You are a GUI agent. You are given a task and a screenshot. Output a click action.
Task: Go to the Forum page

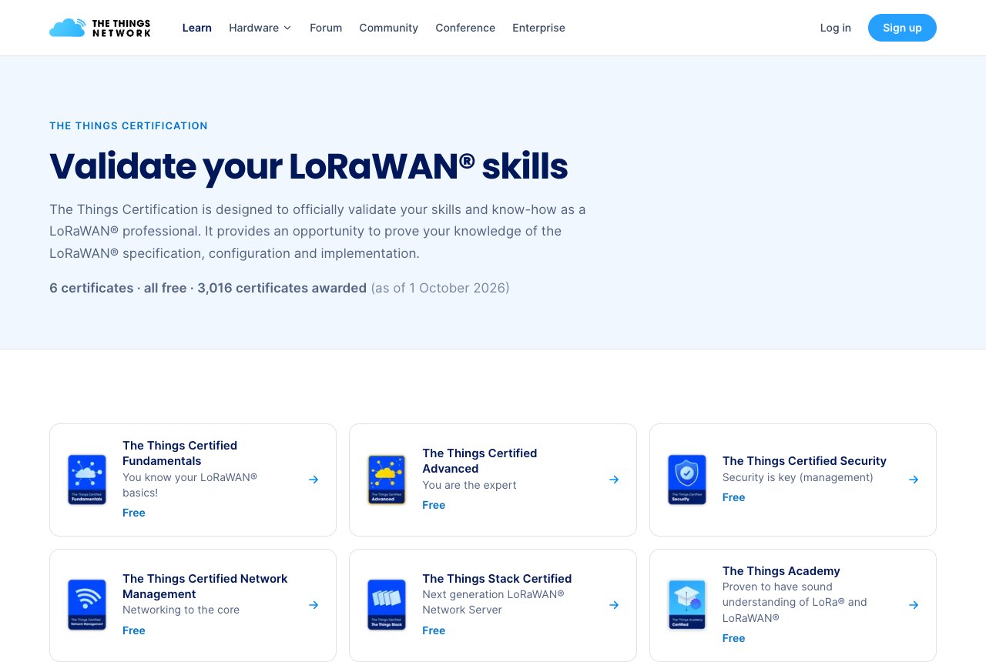tap(326, 28)
